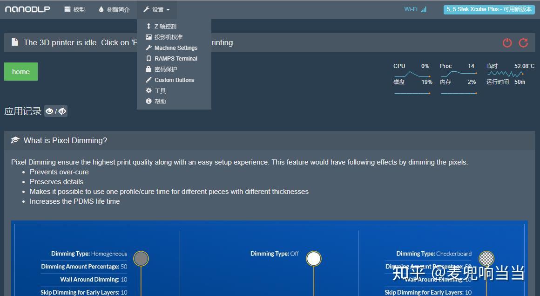The image size is (540, 296).
Task: Click the gear icon beside 工具
Action: point(148,90)
